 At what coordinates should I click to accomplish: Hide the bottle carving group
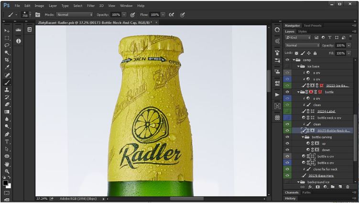[x=287, y=137]
